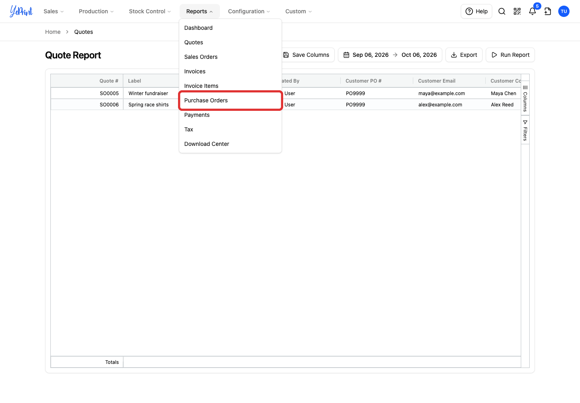Click the Export button
This screenshot has height=403, width=580.
point(464,55)
